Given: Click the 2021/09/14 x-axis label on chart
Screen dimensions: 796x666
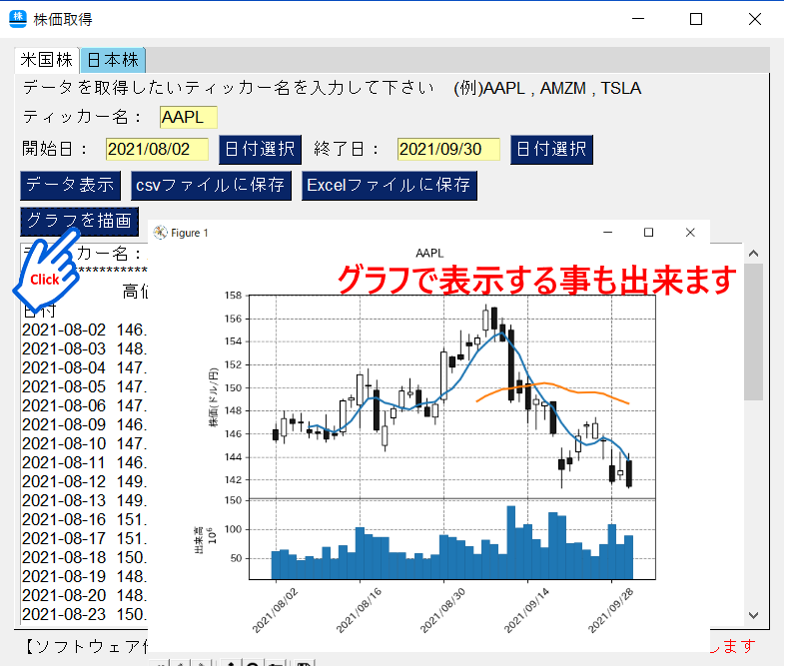Looking at the screenshot, I should 526,611.
